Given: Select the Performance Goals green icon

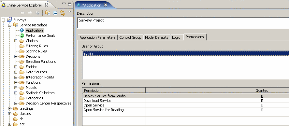Looking at the screenshot, I should [x=22, y=35].
